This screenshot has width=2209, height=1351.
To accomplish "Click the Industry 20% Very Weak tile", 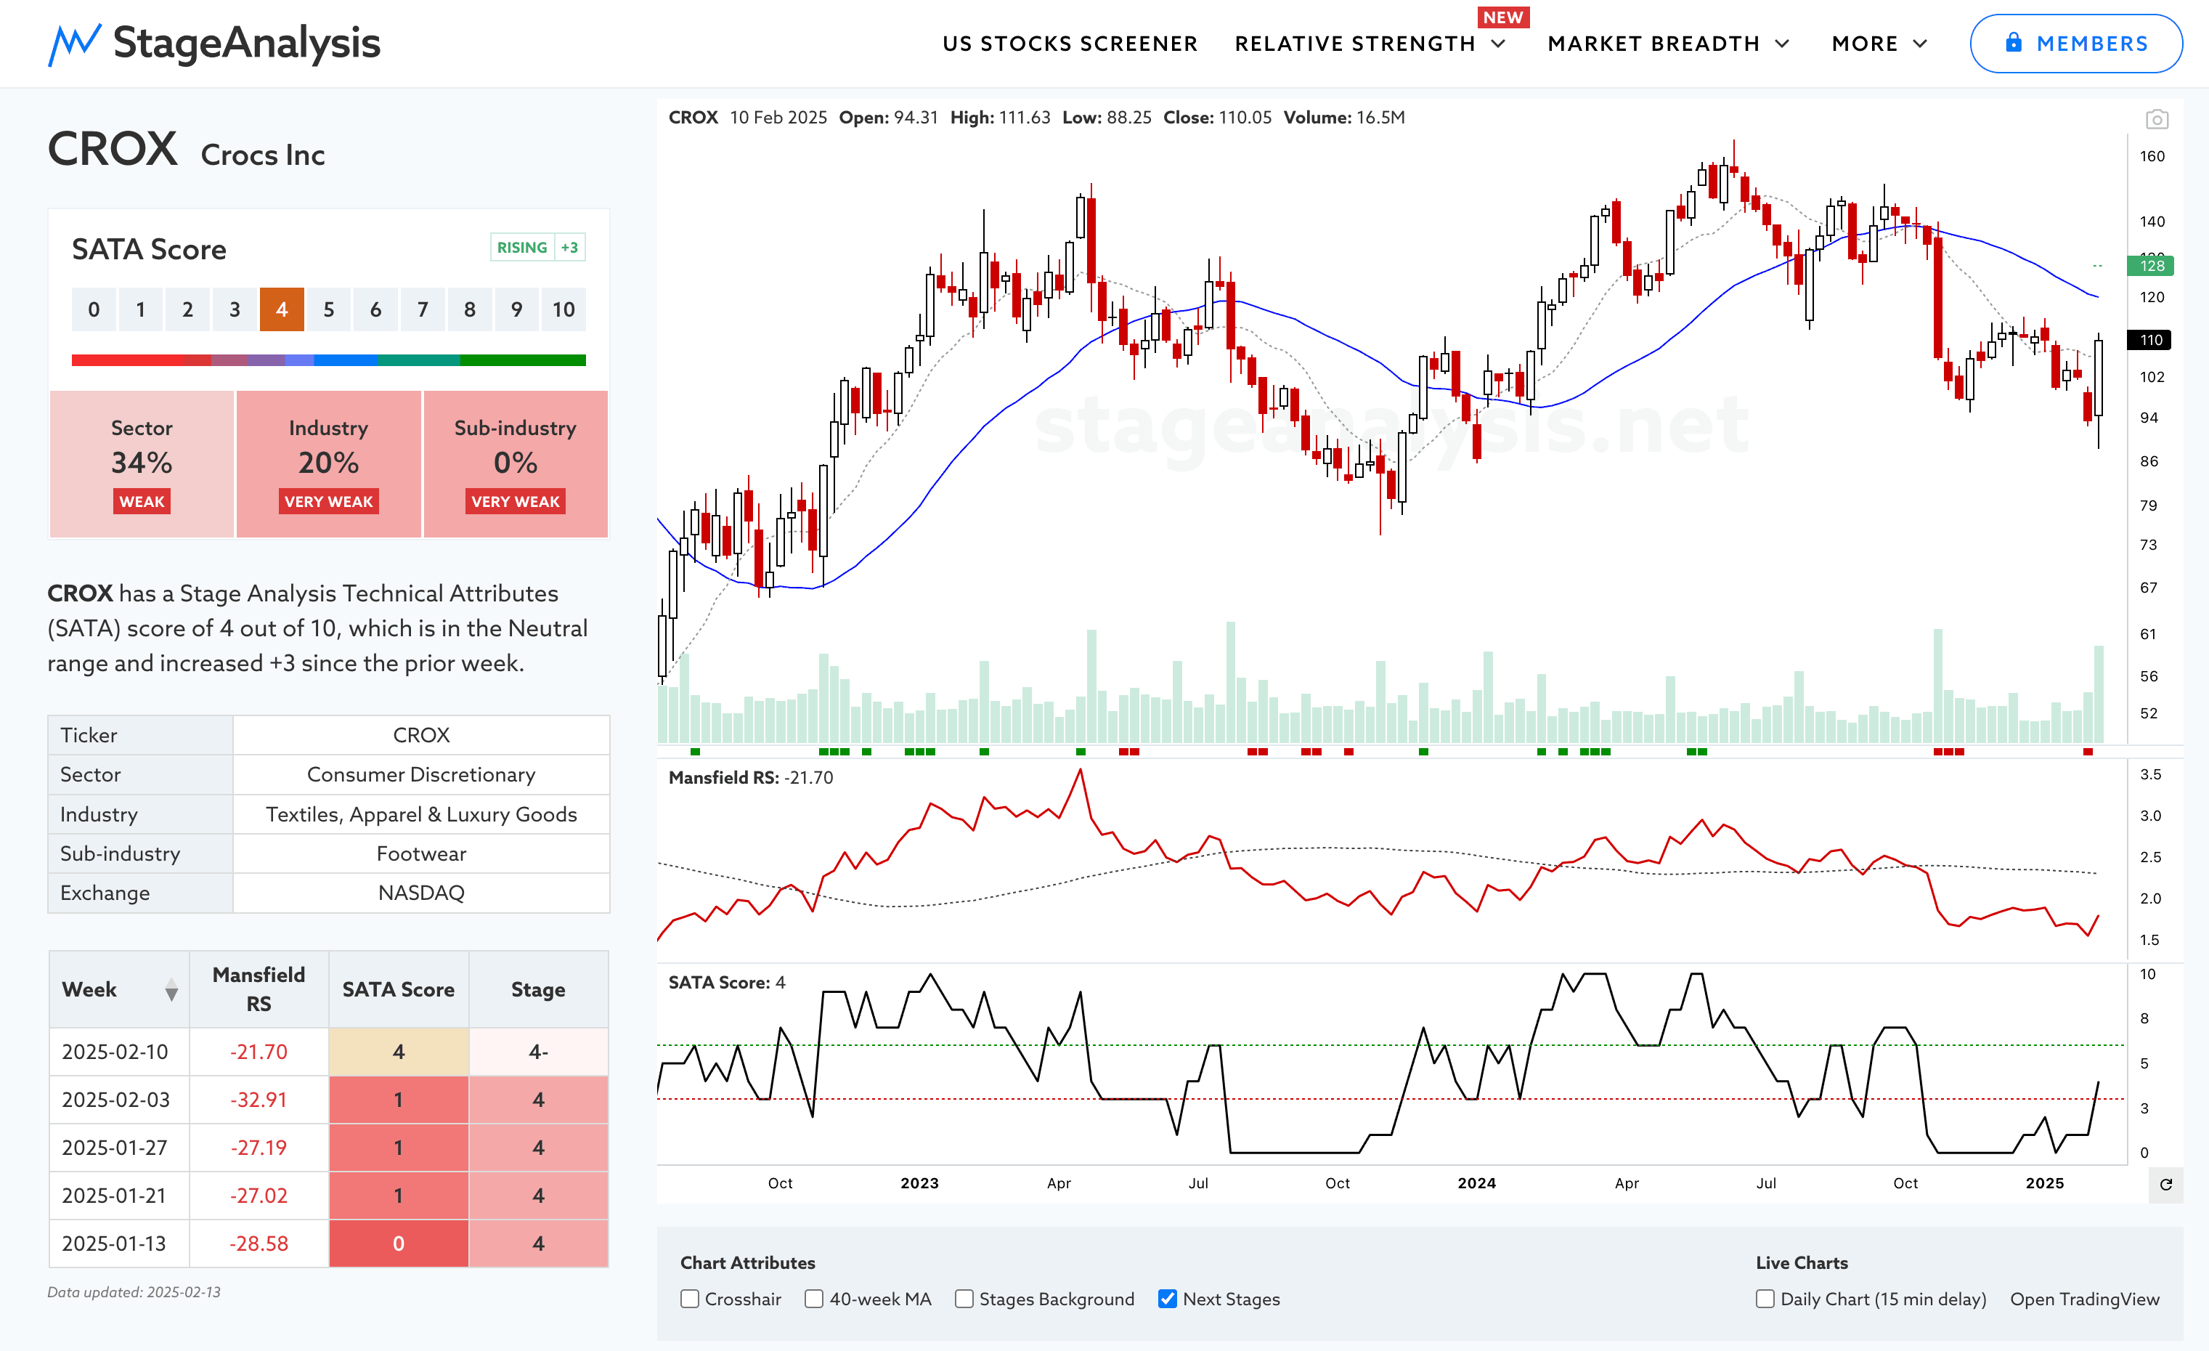I will (328, 463).
